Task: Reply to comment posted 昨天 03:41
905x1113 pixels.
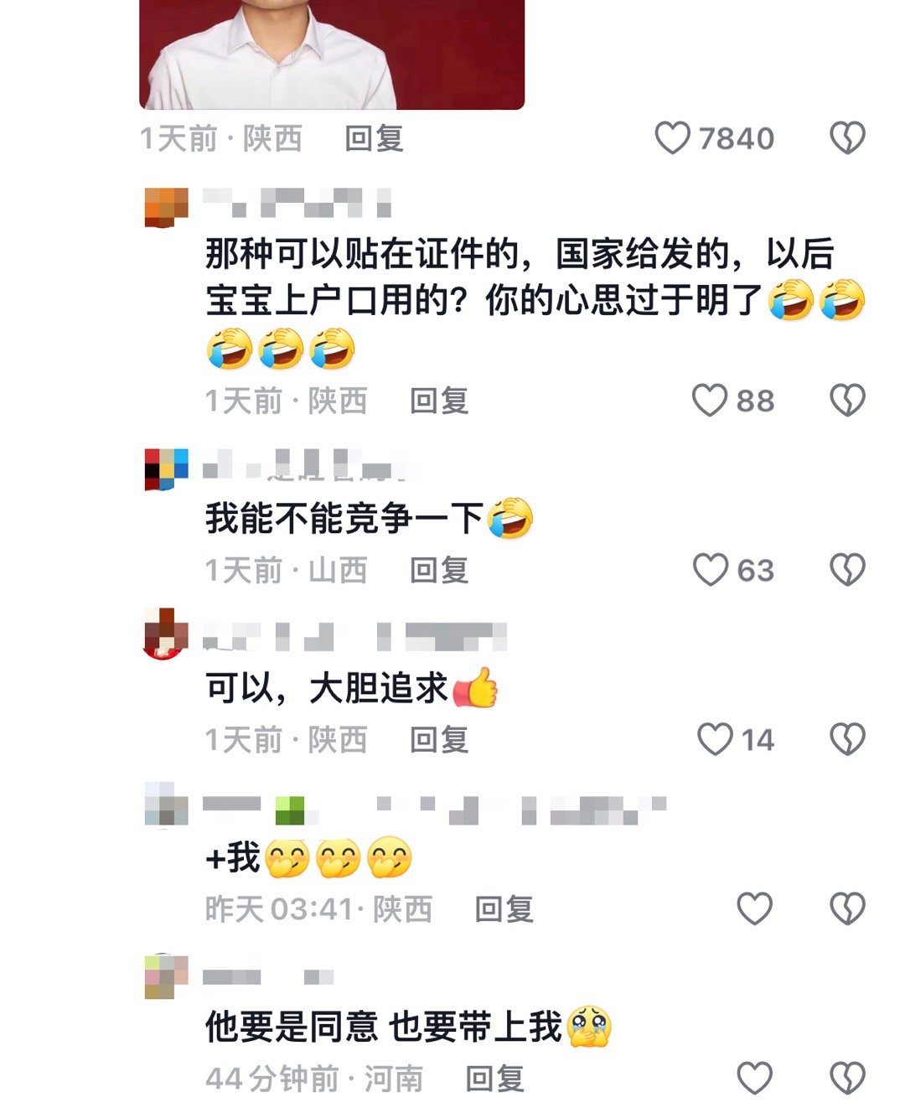Action: coord(504,909)
